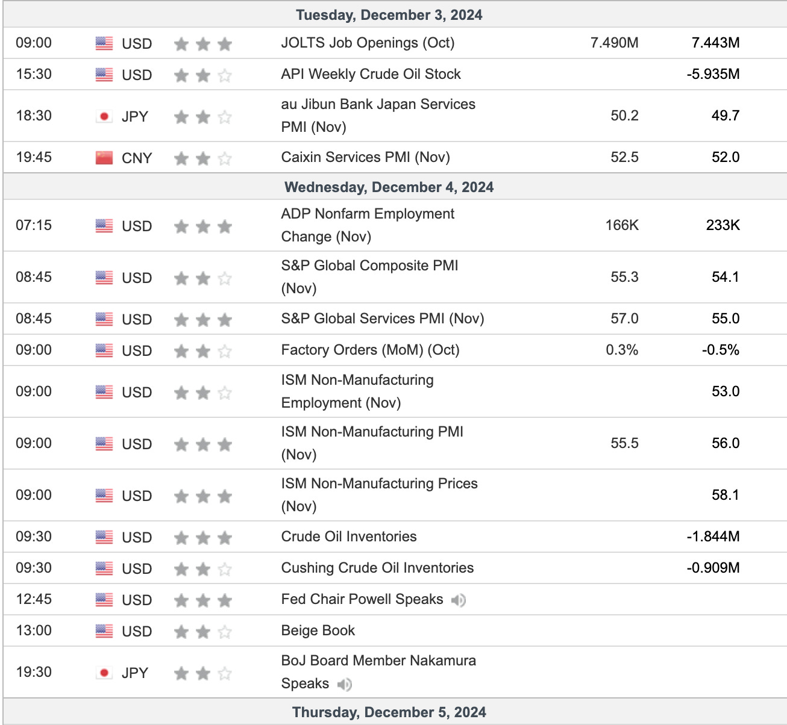Click previous value -1.844M for Crude Oil Inventories
This screenshot has width=787, height=725.
pyautogui.click(x=713, y=537)
